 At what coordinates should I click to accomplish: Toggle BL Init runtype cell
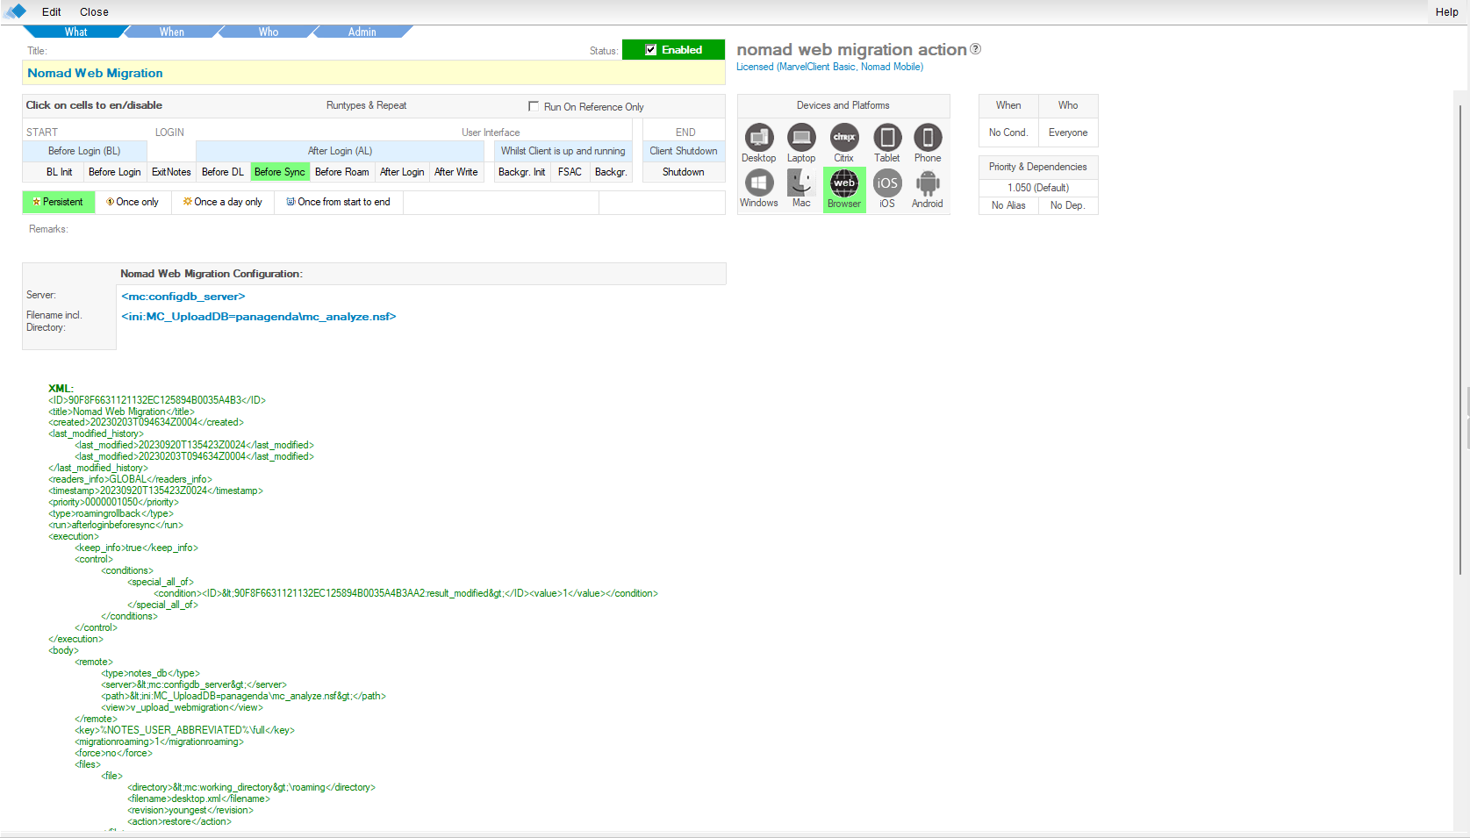(x=60, y=172)
